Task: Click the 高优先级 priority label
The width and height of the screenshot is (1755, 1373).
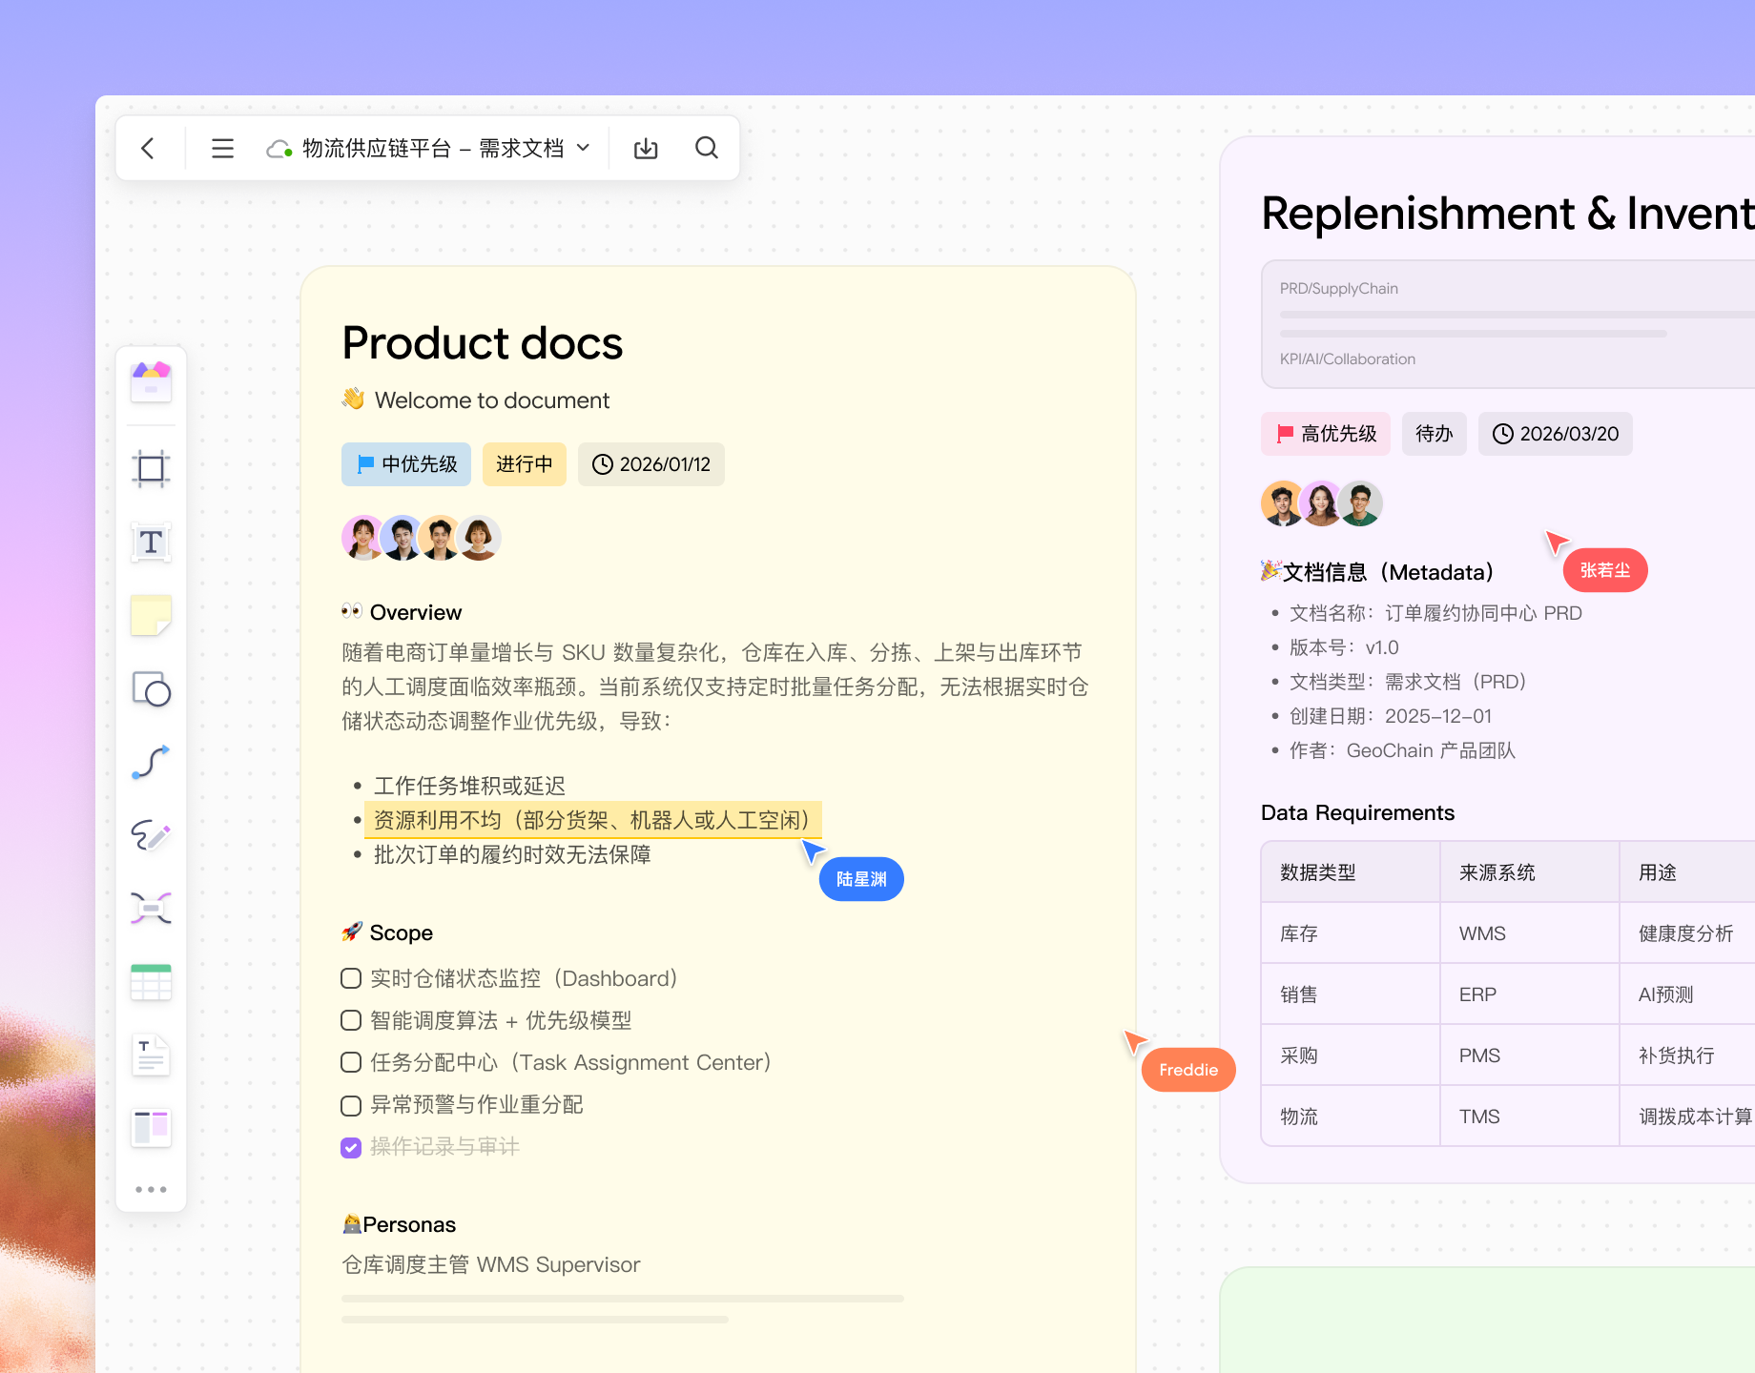Action: coord(1325,433)
